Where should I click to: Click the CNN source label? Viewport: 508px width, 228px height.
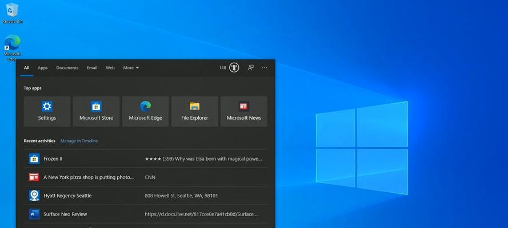click(x=150, y=177)
